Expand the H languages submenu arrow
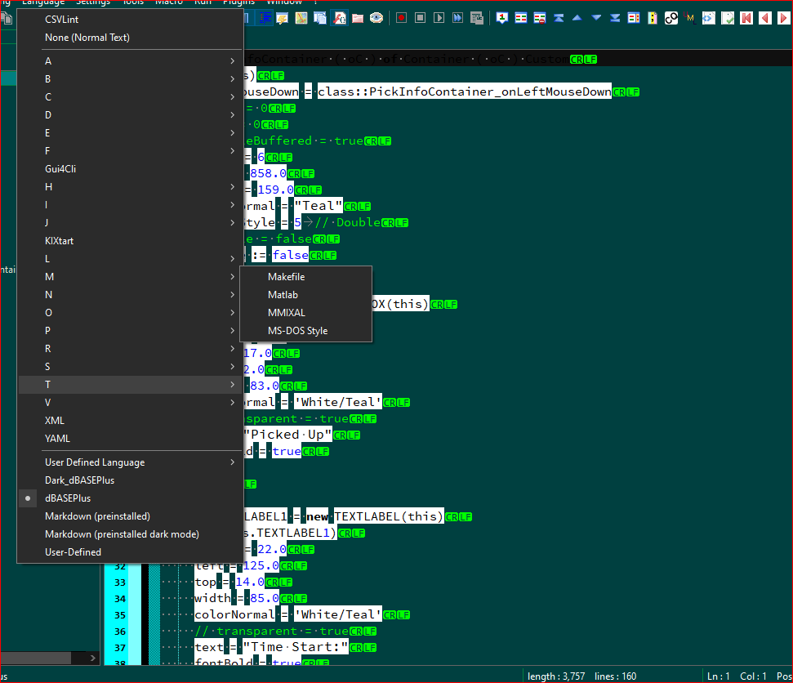793x683 pixels. 232,187
